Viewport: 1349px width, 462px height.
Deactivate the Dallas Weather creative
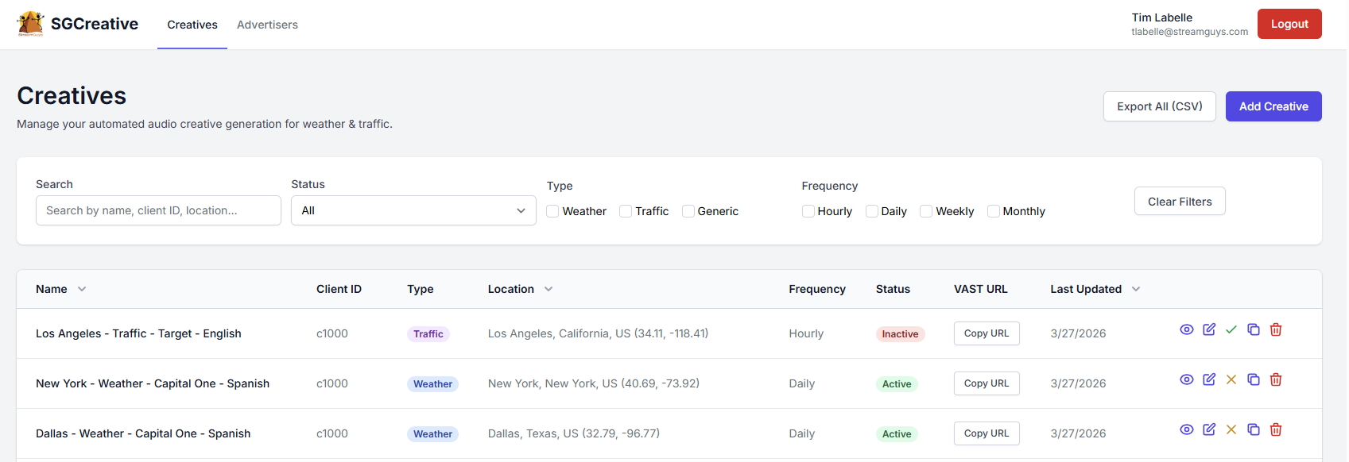coord(1231,429)
